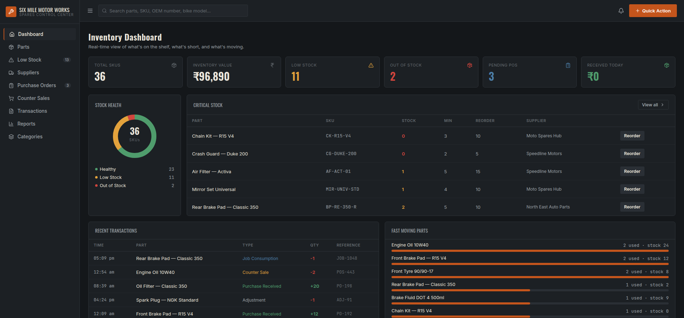Click the Dashboard home icon in sidebar
Viewport: 684px width, 318px height.
pyautogui.click(x=12, y=34)
